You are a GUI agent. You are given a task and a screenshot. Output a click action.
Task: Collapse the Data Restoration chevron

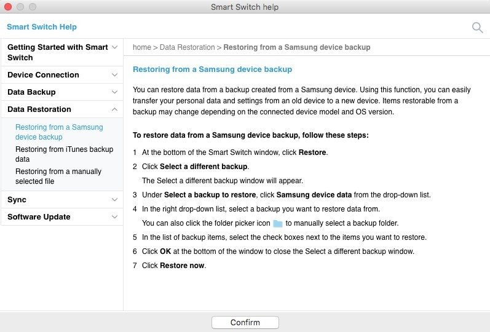pyautogui.click(x=115, y=109)
